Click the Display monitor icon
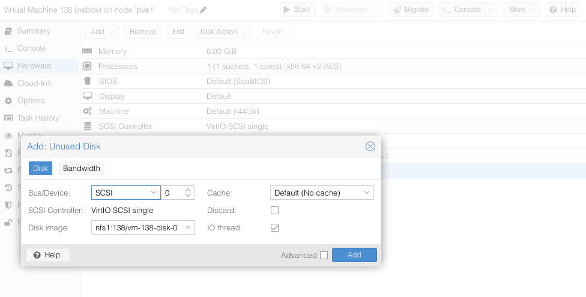 [88, 96]
